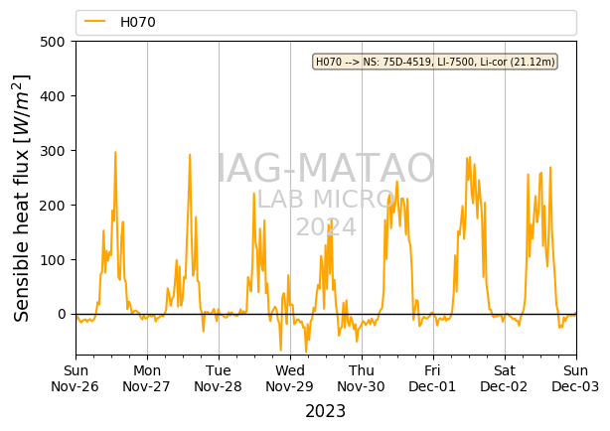Screen dimensions: 610x431
Task: Click the Sun Dec-03 date label
Action: coord(576,378)
